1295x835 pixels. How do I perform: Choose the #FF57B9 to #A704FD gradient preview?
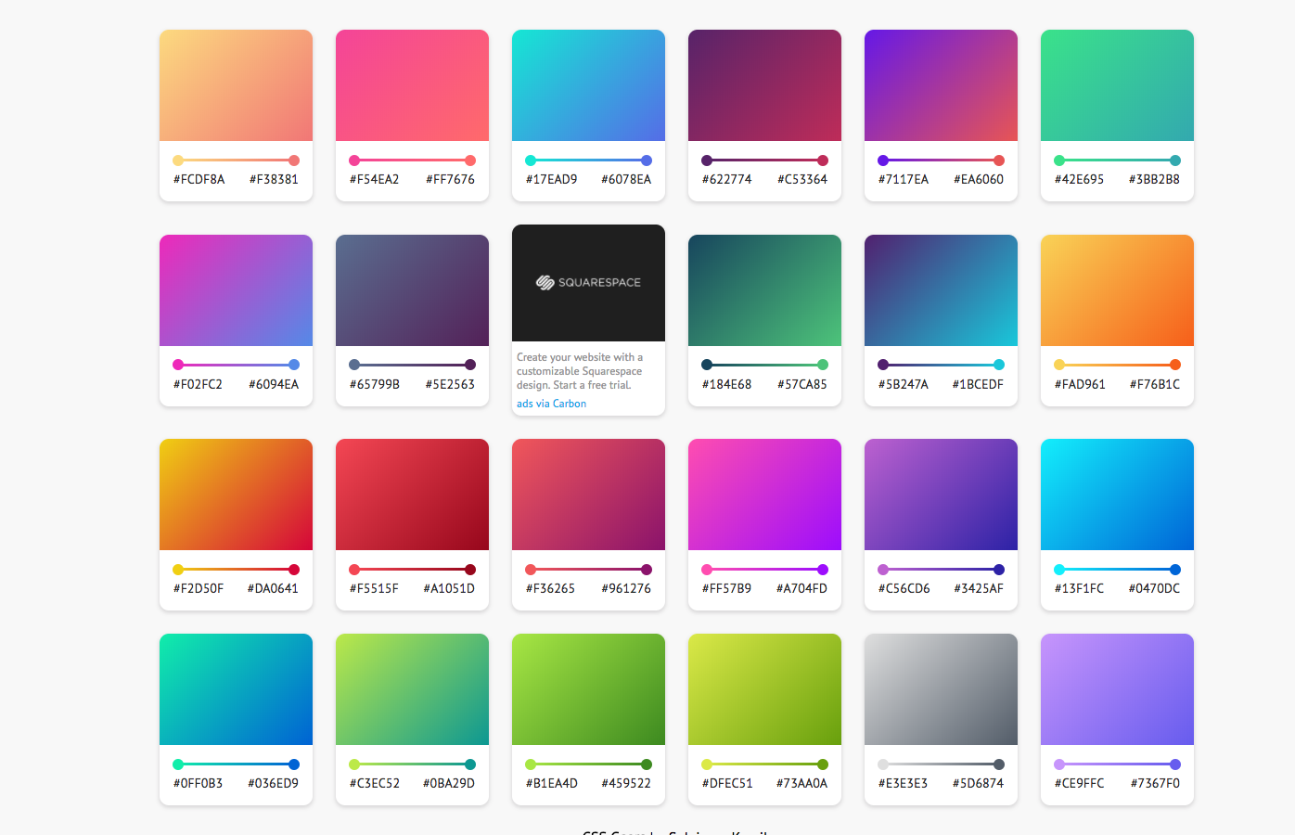coord(764,495)
